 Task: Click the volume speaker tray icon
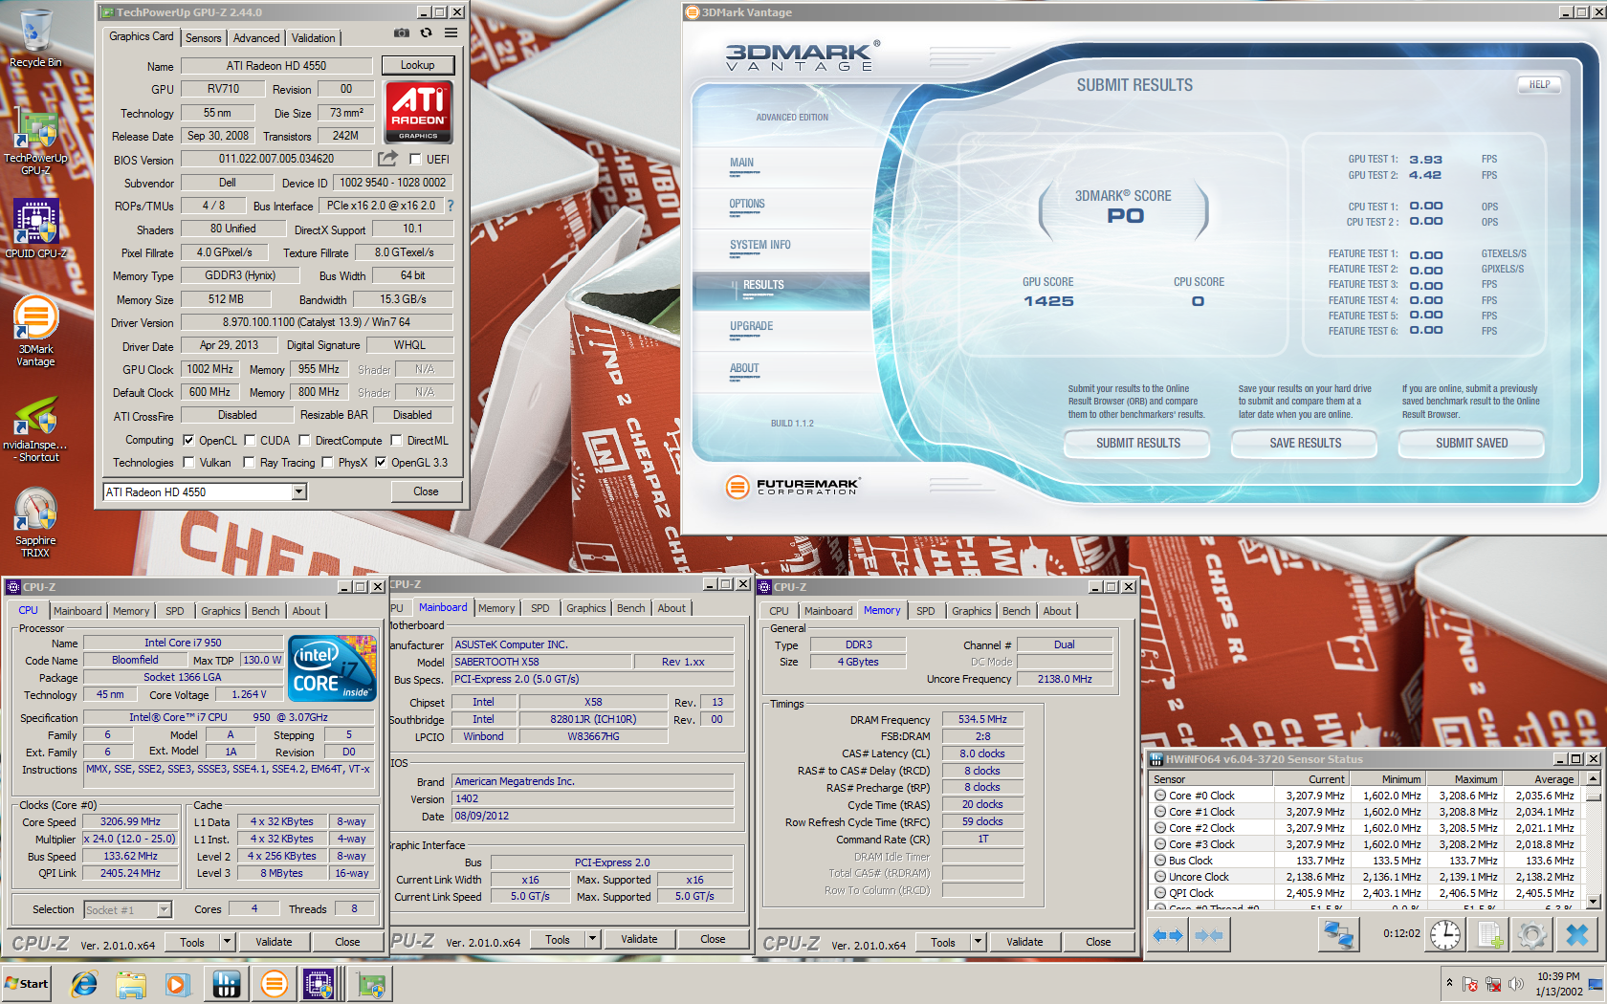tap(1516, 984)
